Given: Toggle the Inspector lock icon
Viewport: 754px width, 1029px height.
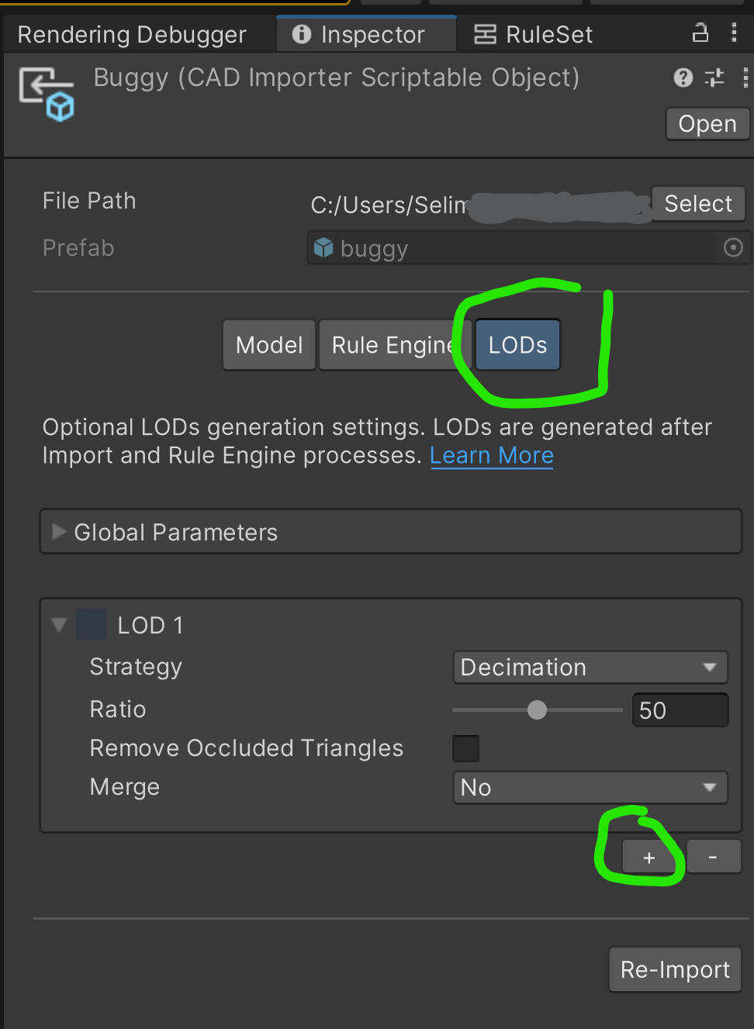Looking at the screenshot, I should 700,33.
